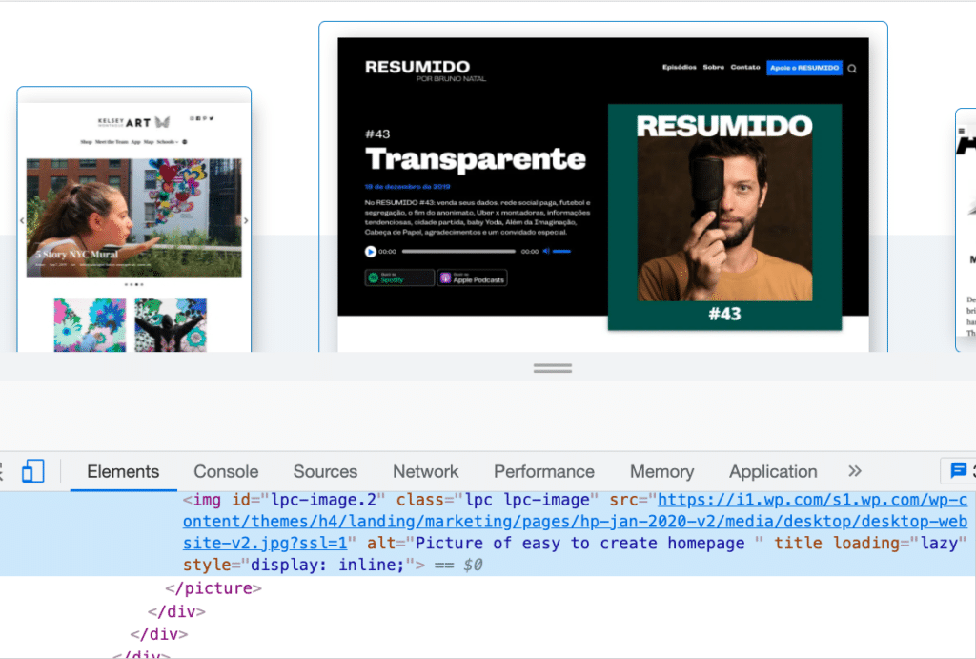Image resolution: width=976 pixels, height=659 pixels.
Task: Expand the Schools dropdown on Kelsey Art
Action: pyautogui.click(x=166, y=141)
